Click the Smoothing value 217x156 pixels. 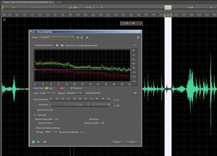coord(100,119)
